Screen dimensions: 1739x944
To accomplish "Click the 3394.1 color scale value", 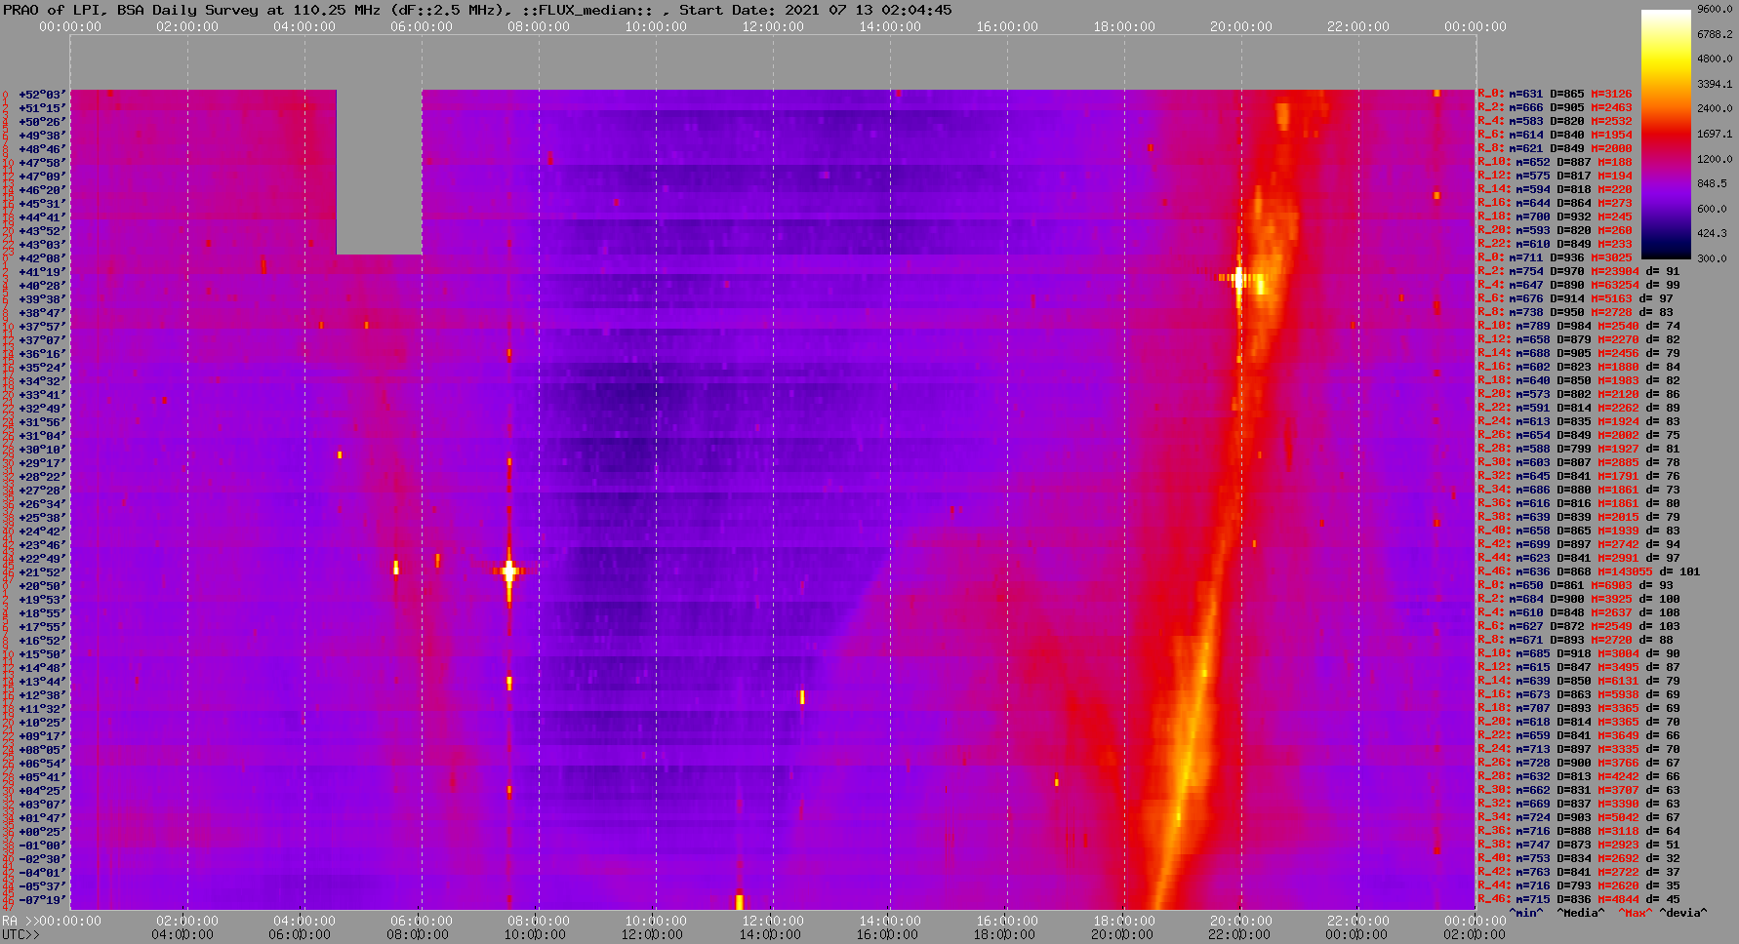I will tap(1715, 84).
